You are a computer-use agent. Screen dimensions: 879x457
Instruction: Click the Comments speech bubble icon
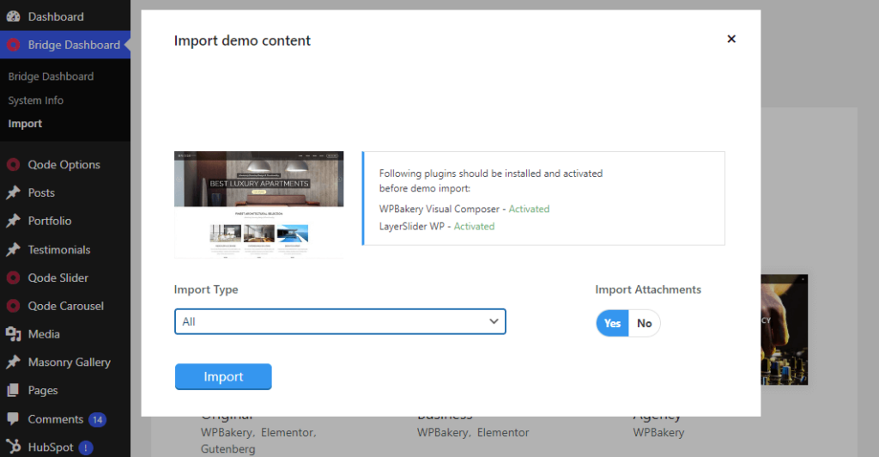13,419
